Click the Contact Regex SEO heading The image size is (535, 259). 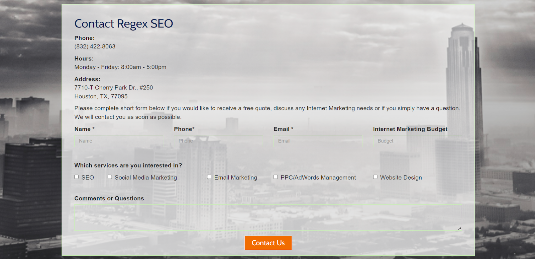click(x=124, y=24)
